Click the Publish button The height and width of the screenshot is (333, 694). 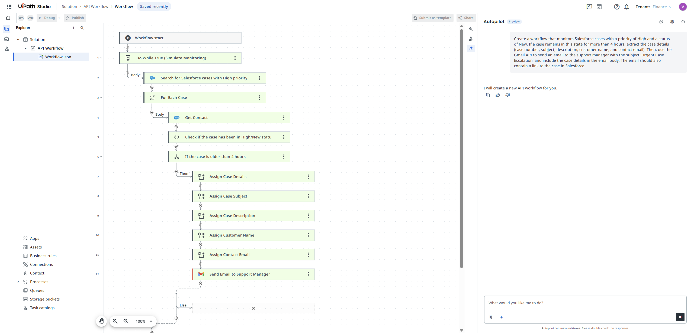coord(75,18)
